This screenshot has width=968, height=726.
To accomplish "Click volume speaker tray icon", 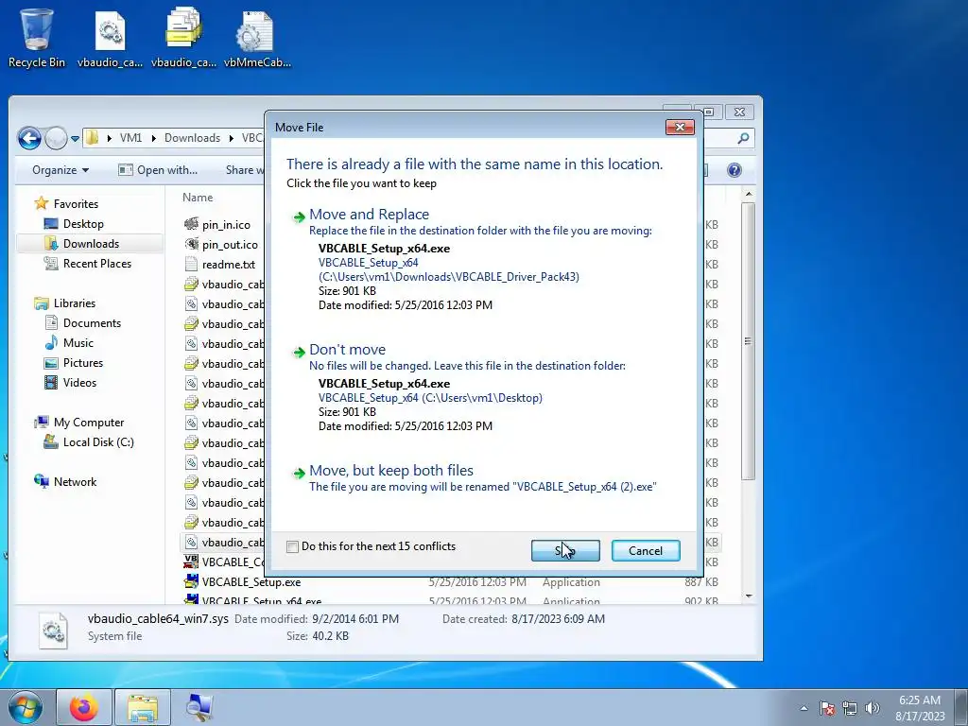I will coord(872,708).
